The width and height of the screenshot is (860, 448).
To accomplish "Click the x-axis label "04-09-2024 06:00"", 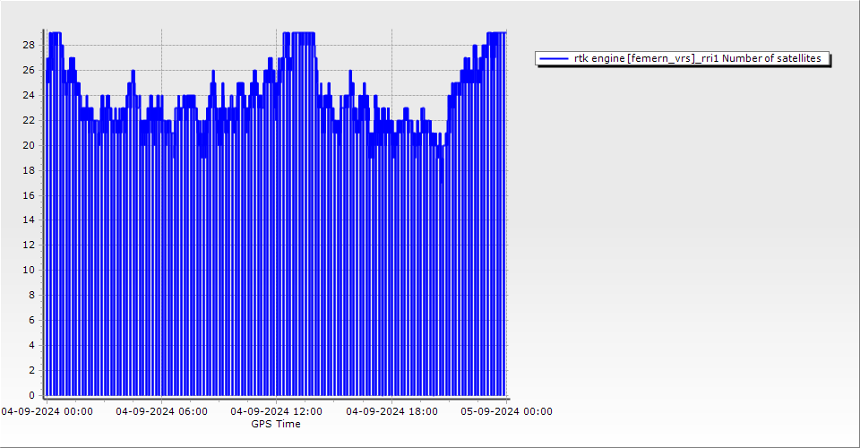I will click(161, 411).
